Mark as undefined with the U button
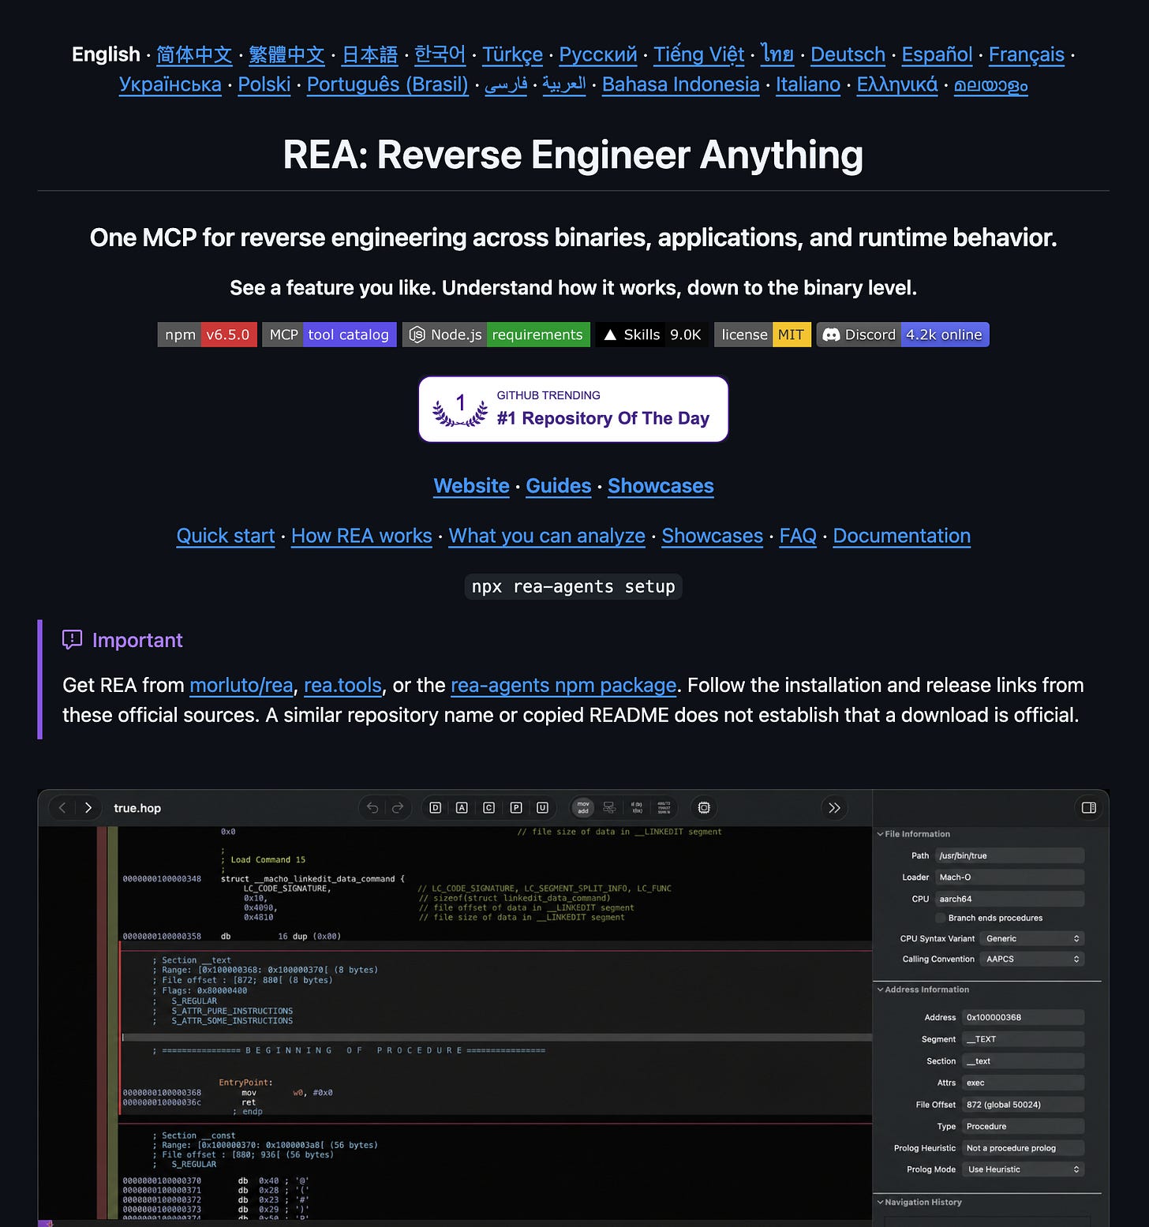 542,808
